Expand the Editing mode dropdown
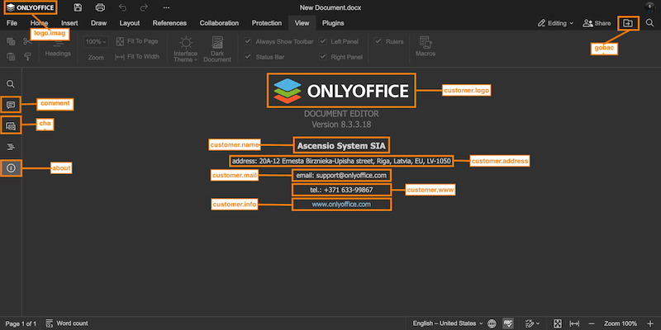This screenshot has width=661, height=330. pyautogui.click(x=554, y=23)
